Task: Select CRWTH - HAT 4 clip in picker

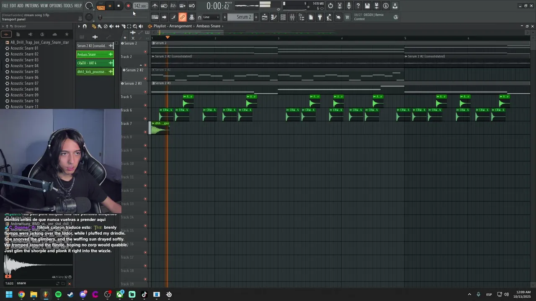Action: click(95, 63)
